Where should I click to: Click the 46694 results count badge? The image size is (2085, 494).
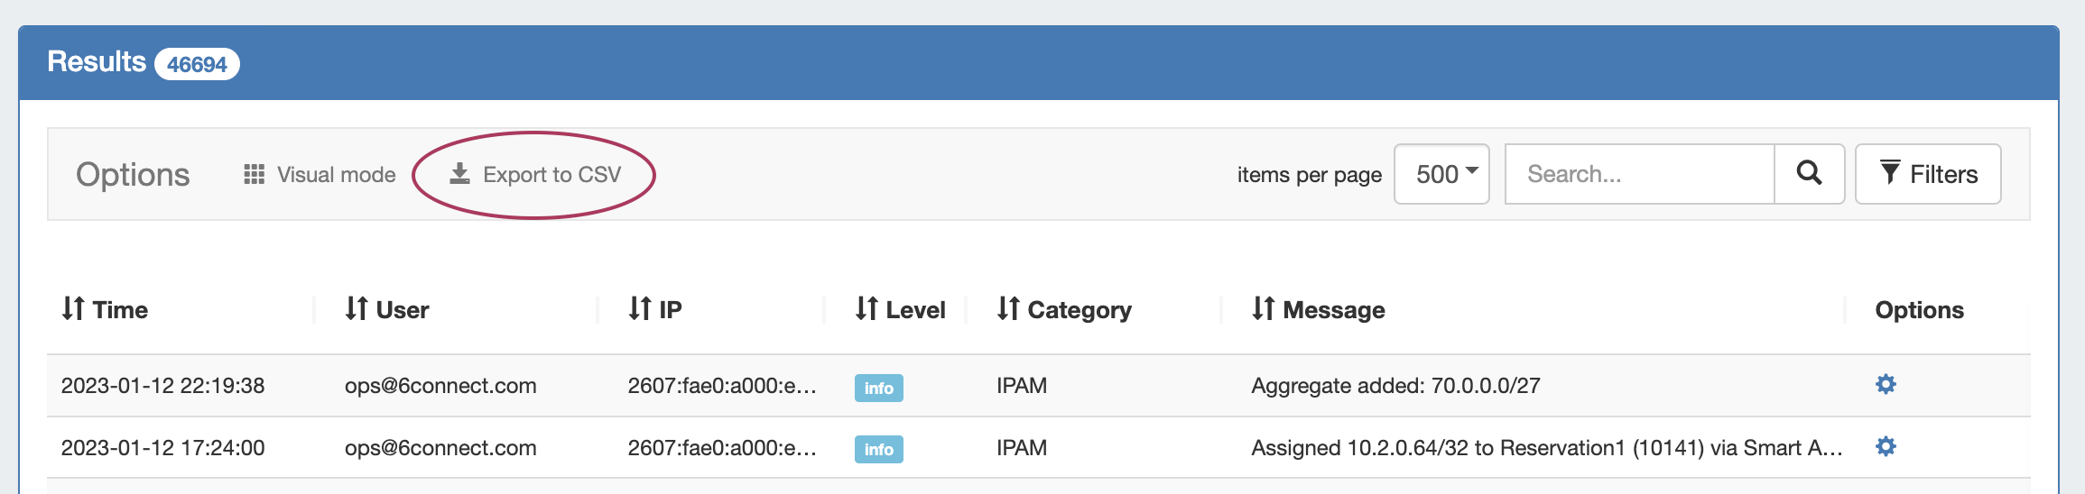click(x=197, y=64)
